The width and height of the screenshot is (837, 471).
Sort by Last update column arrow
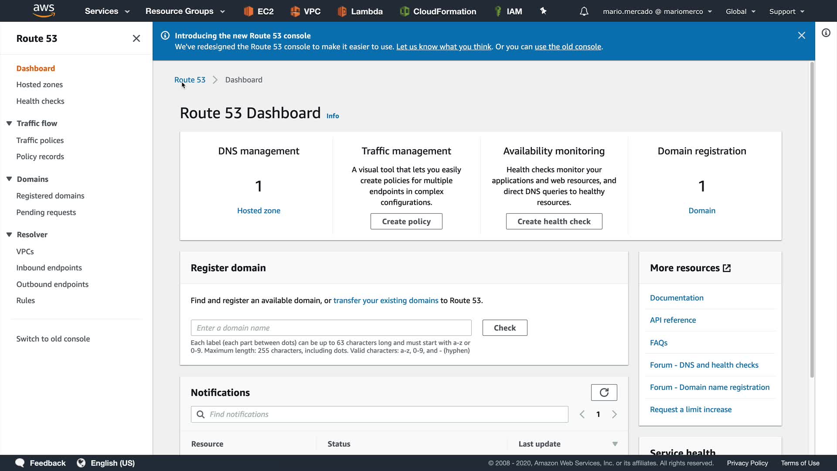(x=615, y=444)
